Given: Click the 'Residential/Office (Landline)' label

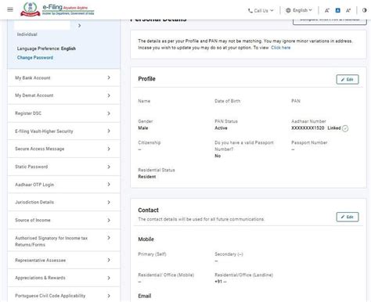Looking at the screenshot, I should point(243,275).
